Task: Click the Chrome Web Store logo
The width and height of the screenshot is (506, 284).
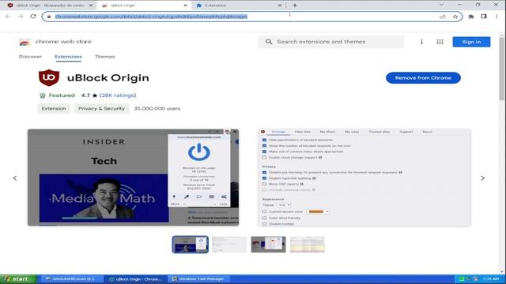Action: pyautogui.click(x=25, y=42)
